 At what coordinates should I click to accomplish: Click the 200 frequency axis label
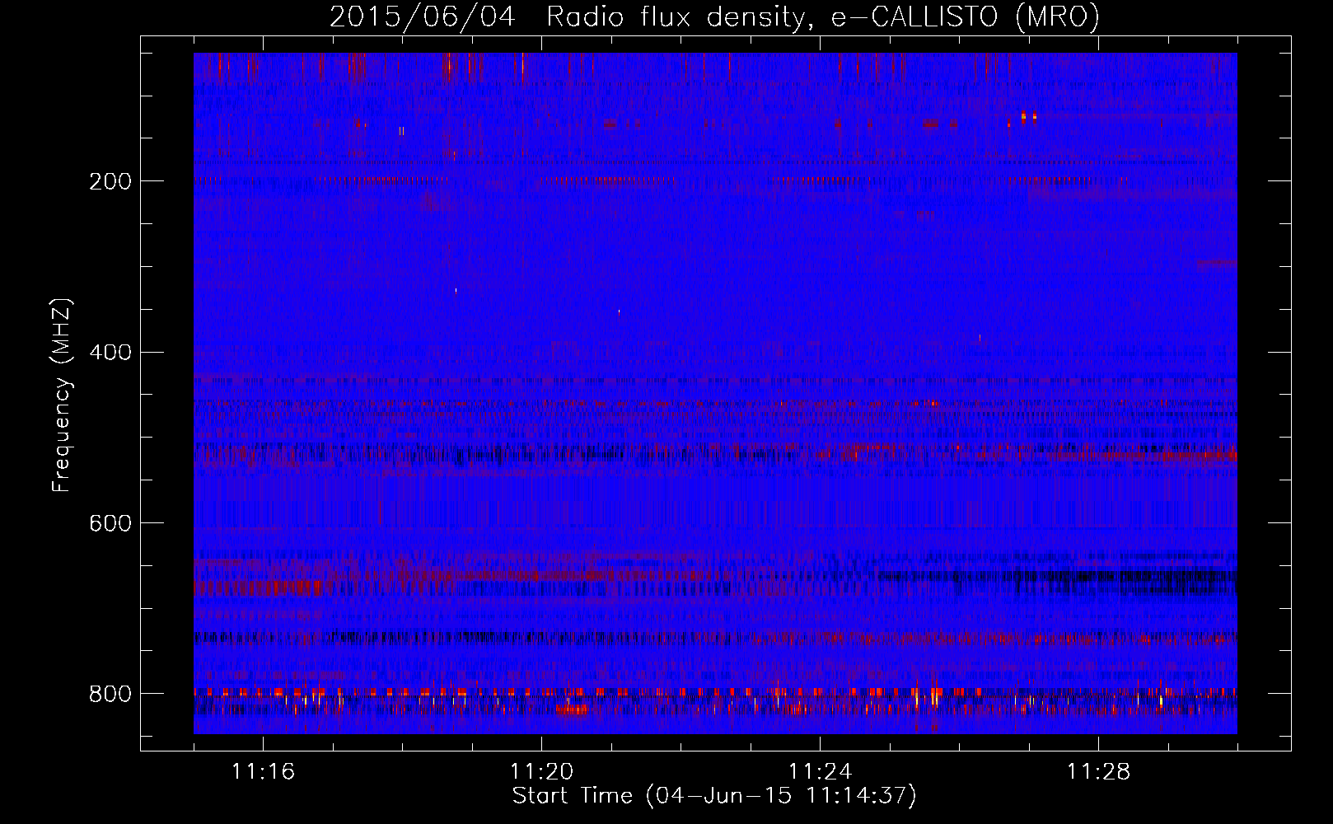point(110,181)
